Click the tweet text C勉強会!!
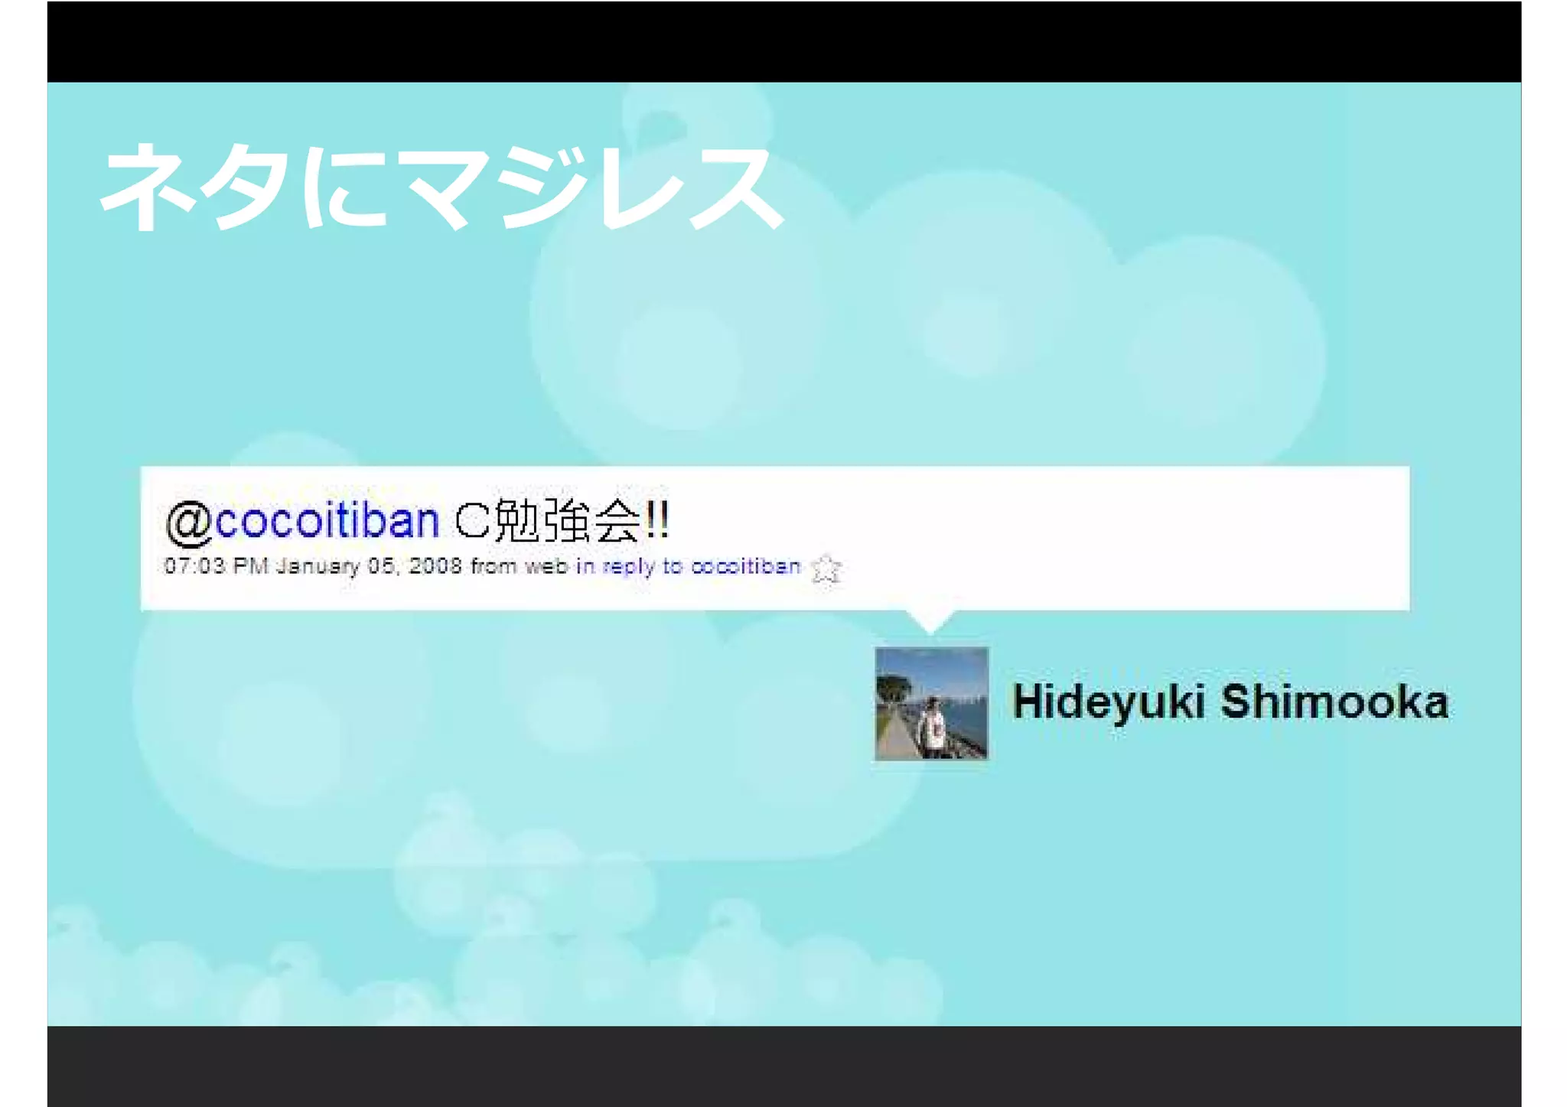The width and height of the screenshot is (1567, 1107). coord(562,521)
